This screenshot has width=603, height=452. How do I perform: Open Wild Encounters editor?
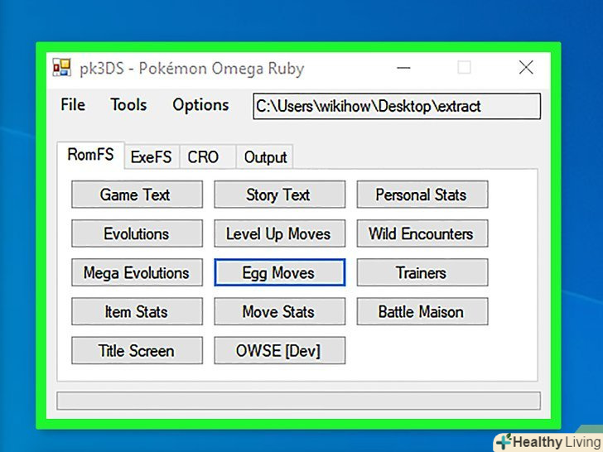click(422, 233)
